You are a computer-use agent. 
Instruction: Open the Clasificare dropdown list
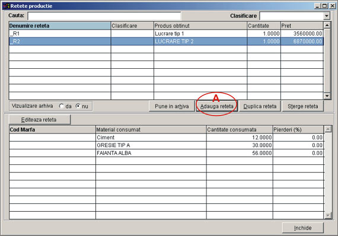(327, 16)
